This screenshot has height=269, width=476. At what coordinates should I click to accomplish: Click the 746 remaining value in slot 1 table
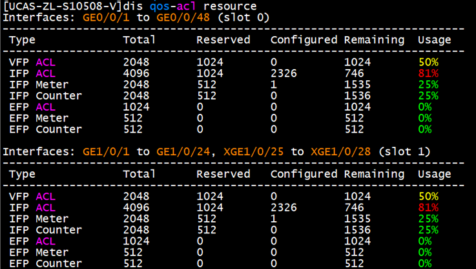354,208
